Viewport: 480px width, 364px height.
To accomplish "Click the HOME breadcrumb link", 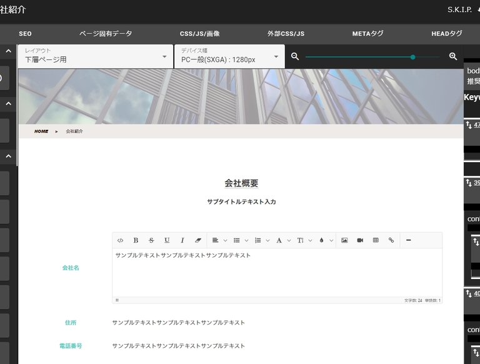I will 41,131.
